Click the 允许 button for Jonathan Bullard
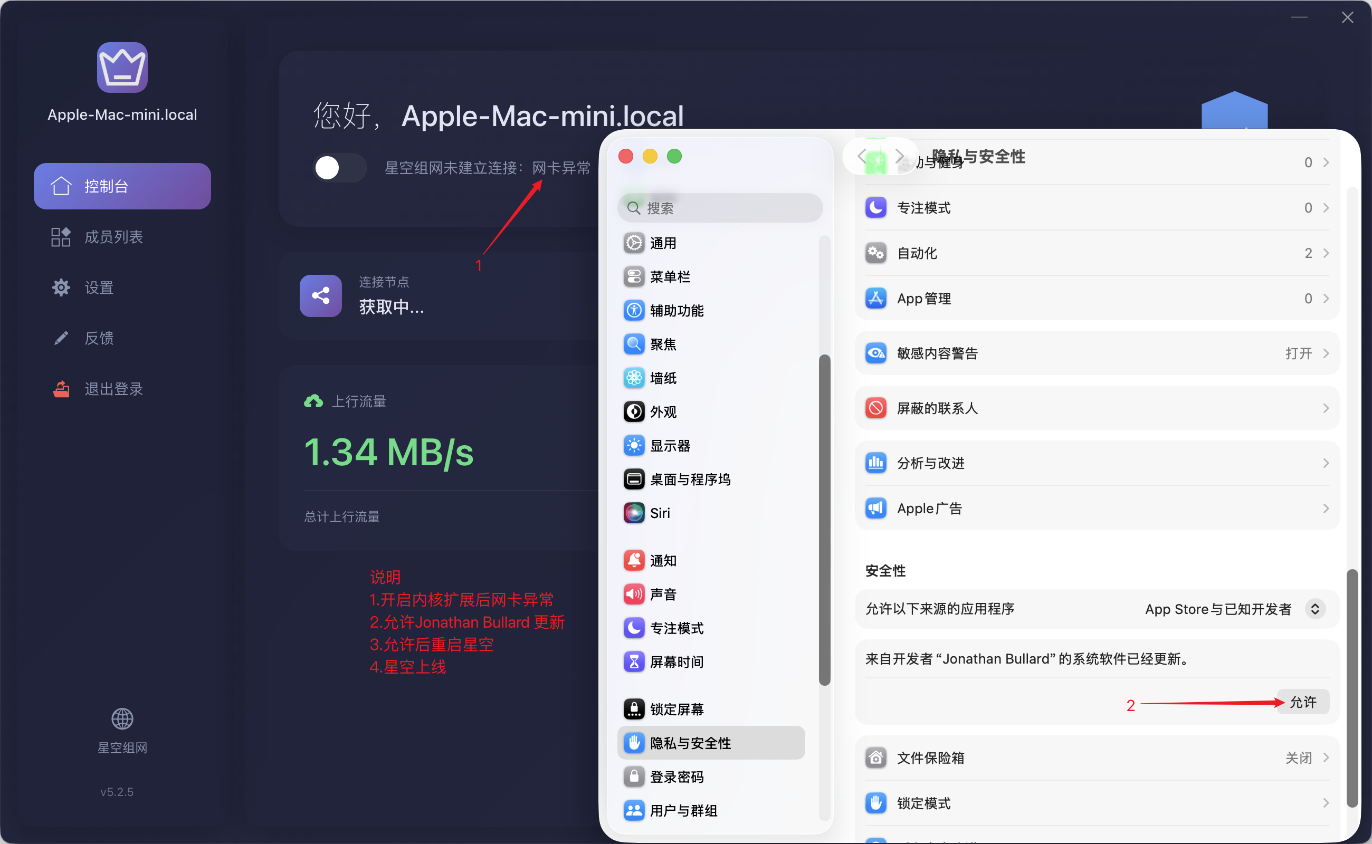Image resolution: width=1372 pixels, height=844 pixels. [x=1302, y=702]
